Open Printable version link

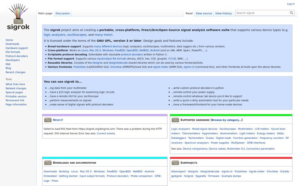click(16, 97)
